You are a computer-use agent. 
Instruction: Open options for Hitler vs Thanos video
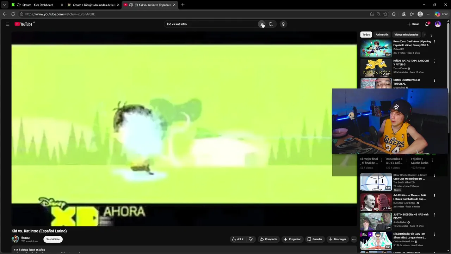[434, 195]
